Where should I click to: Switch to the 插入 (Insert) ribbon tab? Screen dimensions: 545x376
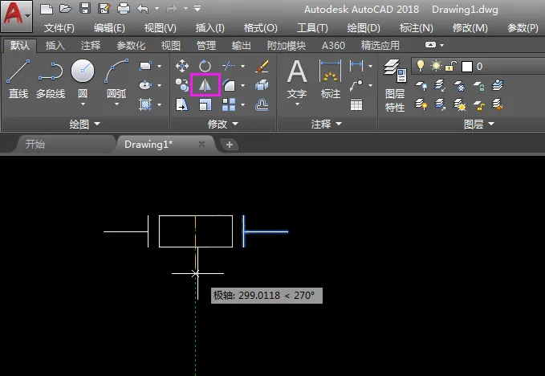pyautogui.click(x=55, y=46)
